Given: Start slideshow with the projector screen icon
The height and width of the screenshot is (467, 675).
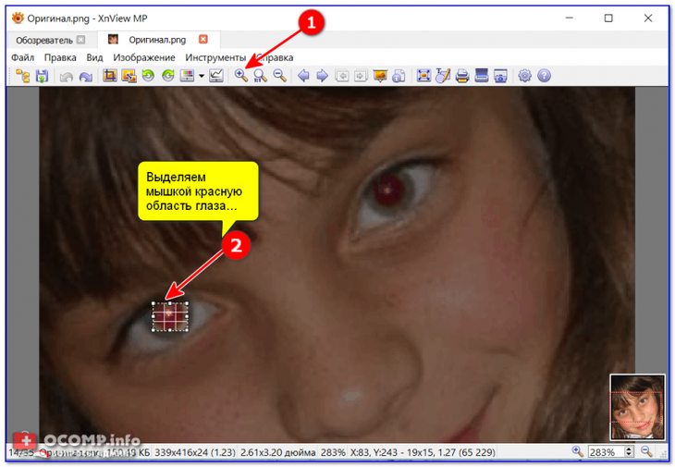Looking at the screenshot, I should coord(380,76).
